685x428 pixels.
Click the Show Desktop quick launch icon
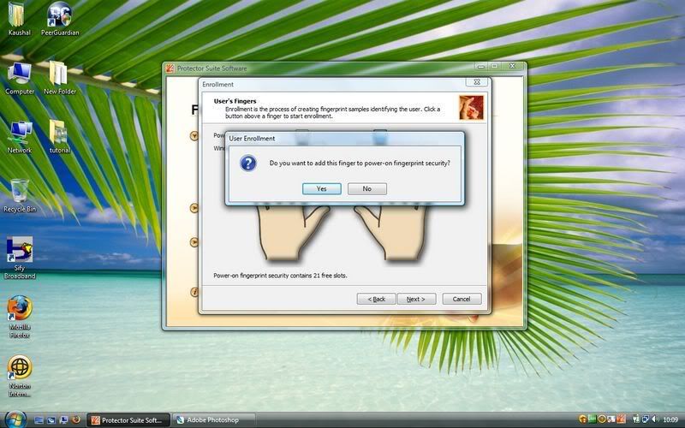tap(39, 420)
